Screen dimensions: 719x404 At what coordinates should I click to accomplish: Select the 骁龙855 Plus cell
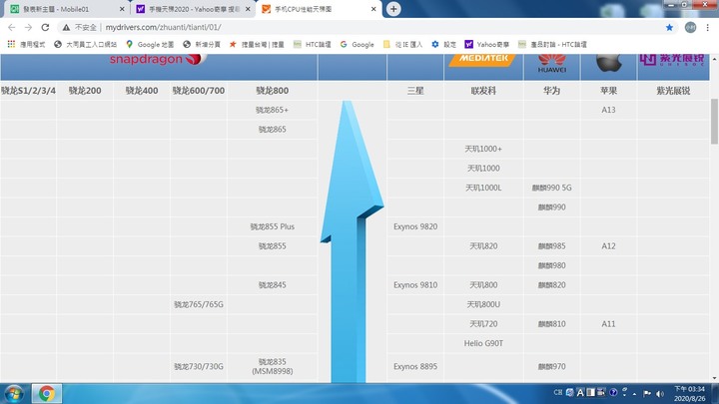[273, 226]
